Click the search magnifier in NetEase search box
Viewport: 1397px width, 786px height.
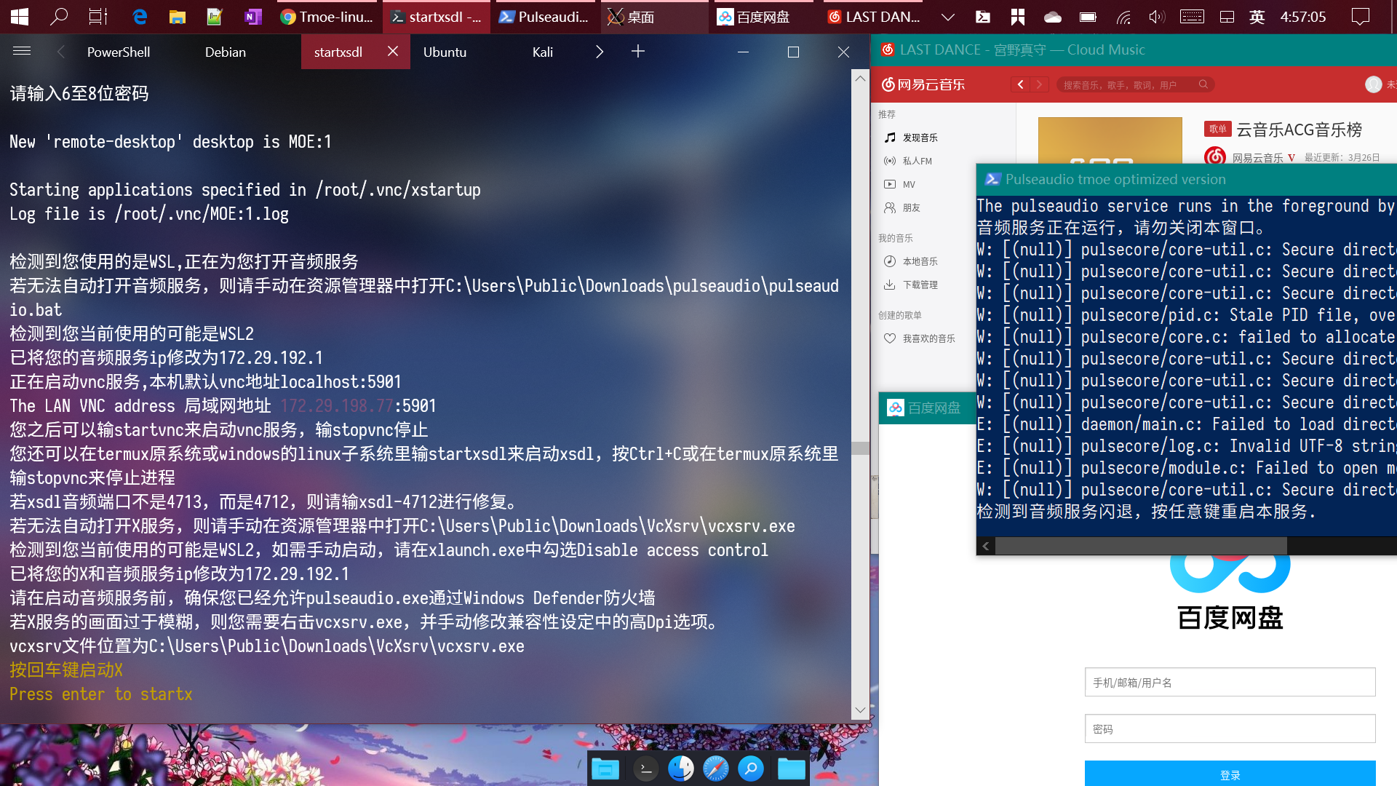click(1203, 84)
